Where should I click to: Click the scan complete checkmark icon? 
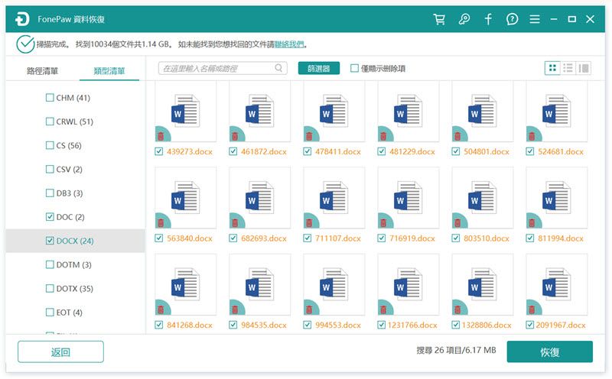pyautogui.click(x=25, y=44)
